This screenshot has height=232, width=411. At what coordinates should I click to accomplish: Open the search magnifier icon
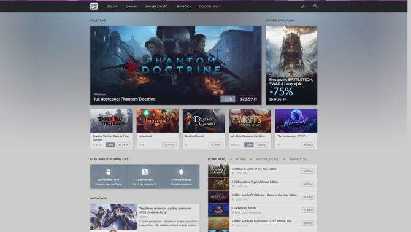coord(315,6)
